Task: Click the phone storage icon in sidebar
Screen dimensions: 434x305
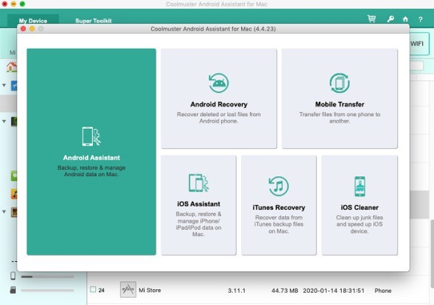Action: (12, 275)
